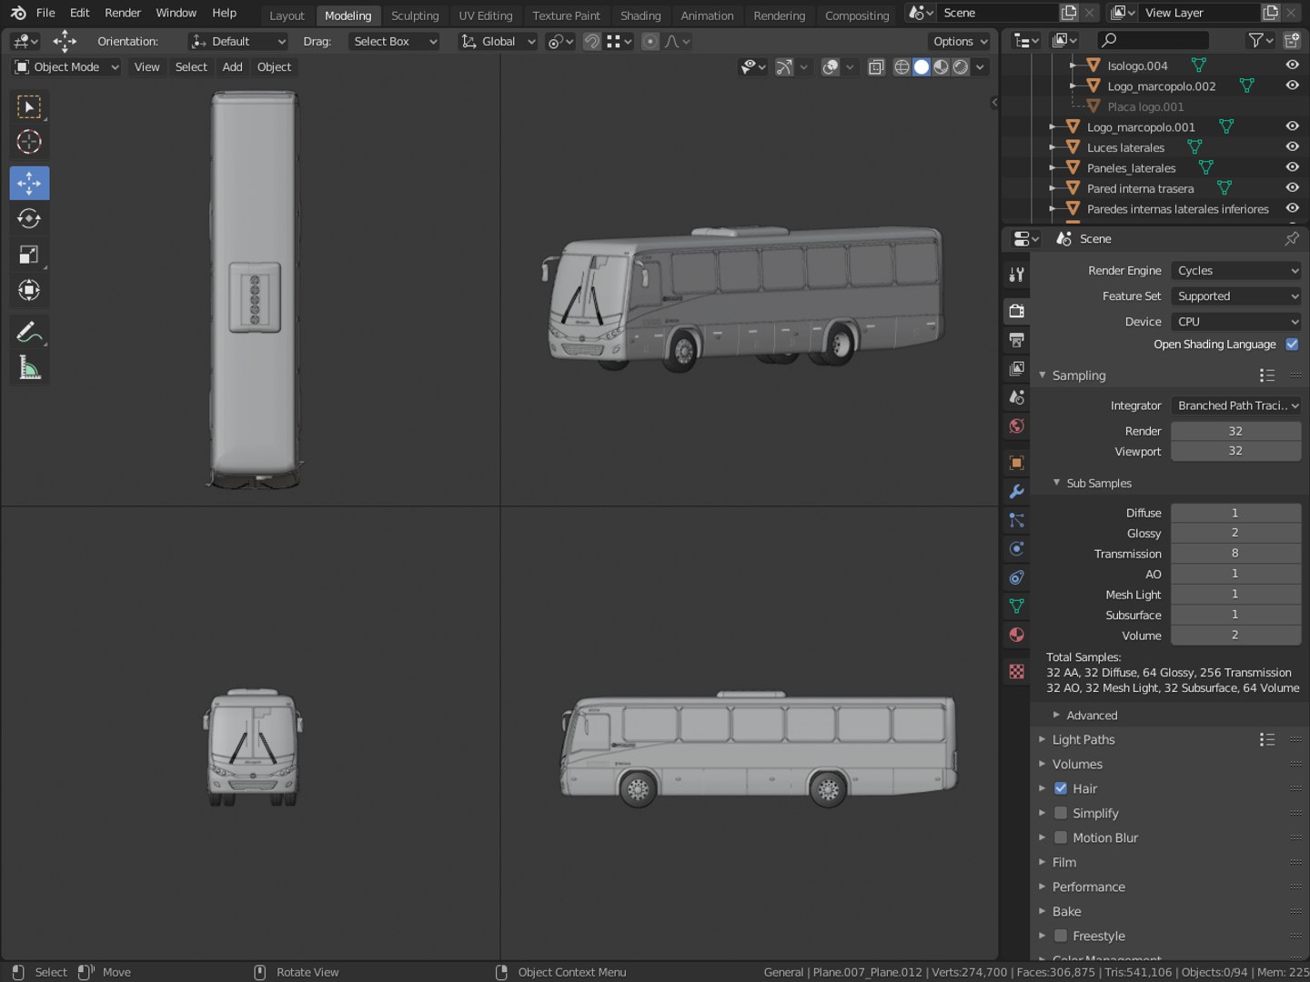Click the outliner search field
The width and height of the screenshot is (1310, 982).
pyautogui.click(x=1153, y=40)
